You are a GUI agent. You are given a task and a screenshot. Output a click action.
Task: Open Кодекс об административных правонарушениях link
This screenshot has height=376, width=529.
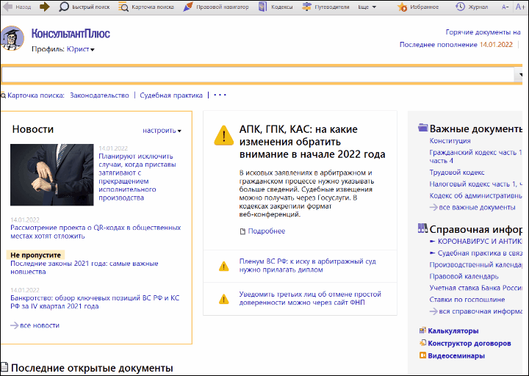coord(475,195)
